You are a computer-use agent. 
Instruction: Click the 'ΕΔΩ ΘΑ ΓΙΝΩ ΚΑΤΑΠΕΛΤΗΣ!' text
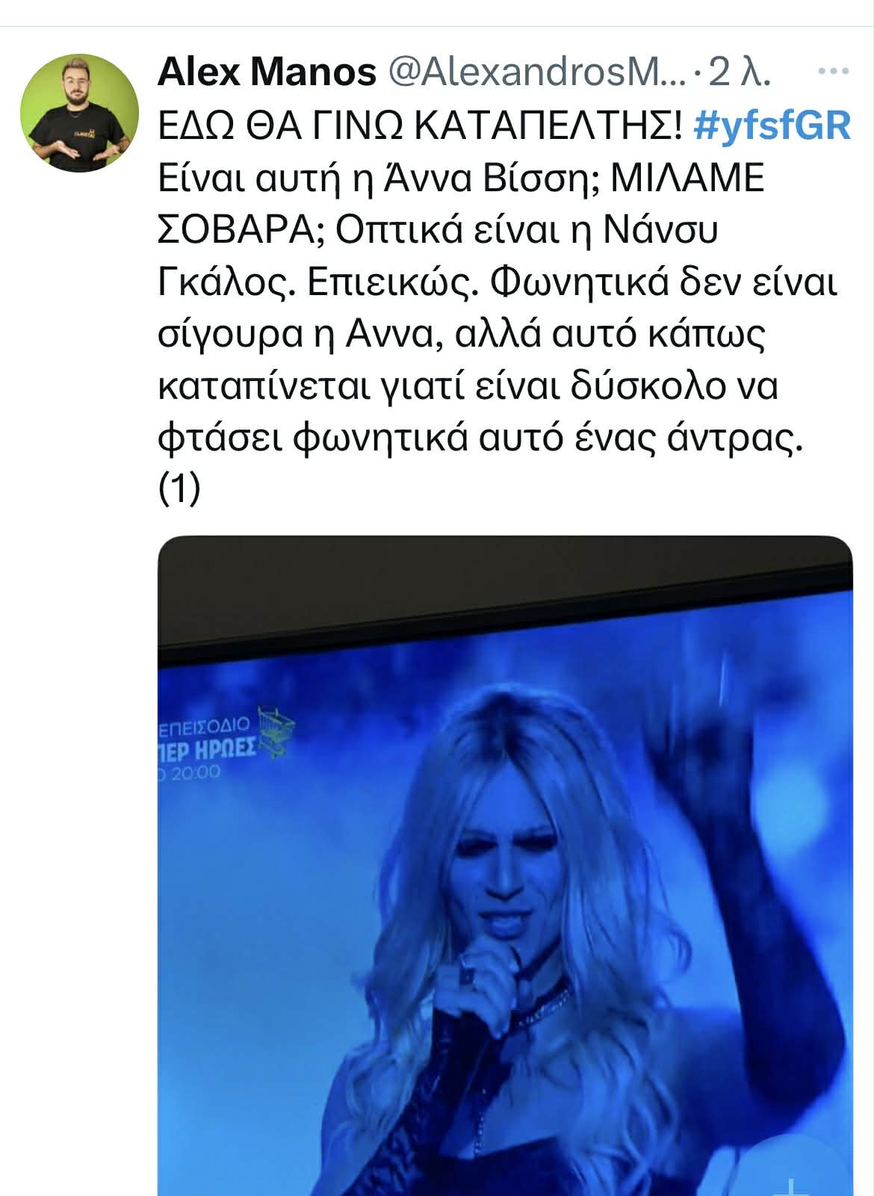tap(421, 127)
